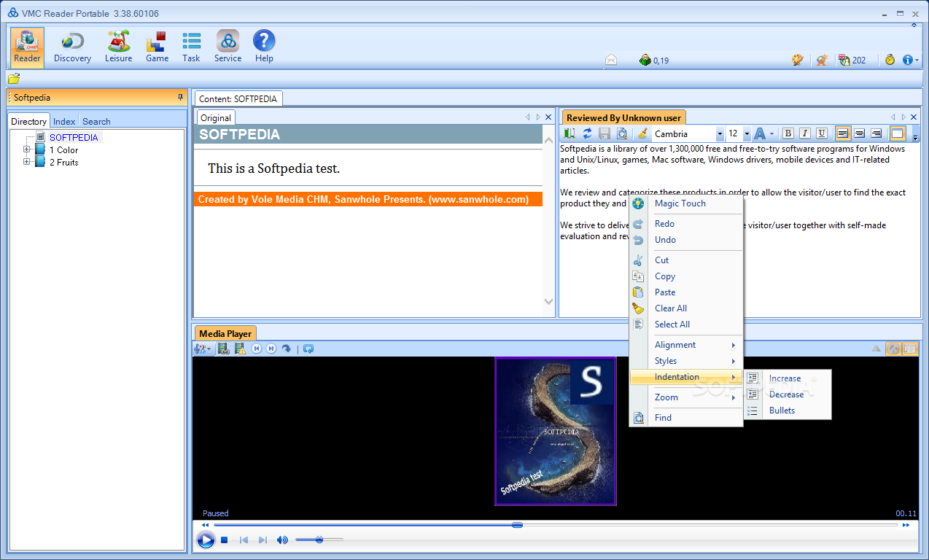
Task: Toggle Underline formatting
Action: point(821,133)
